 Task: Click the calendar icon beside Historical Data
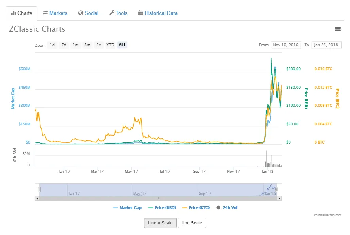(140, 13)
